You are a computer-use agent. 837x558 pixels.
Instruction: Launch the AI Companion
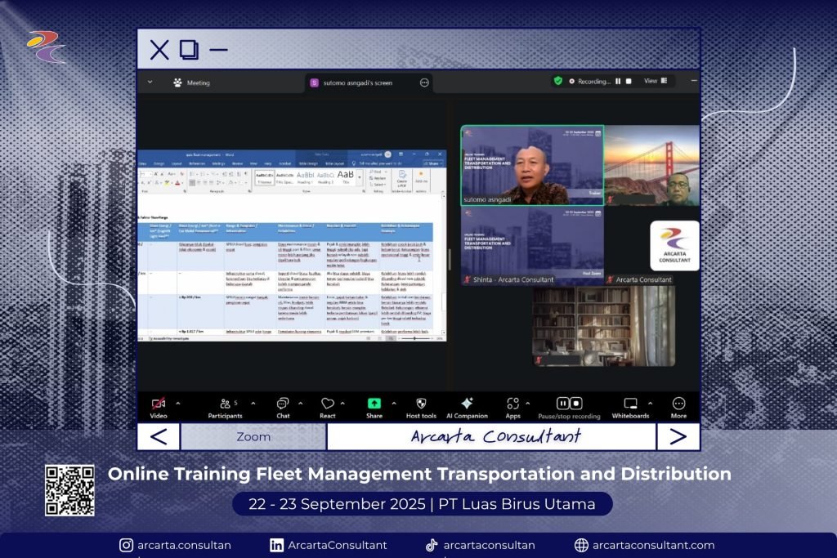467,404
